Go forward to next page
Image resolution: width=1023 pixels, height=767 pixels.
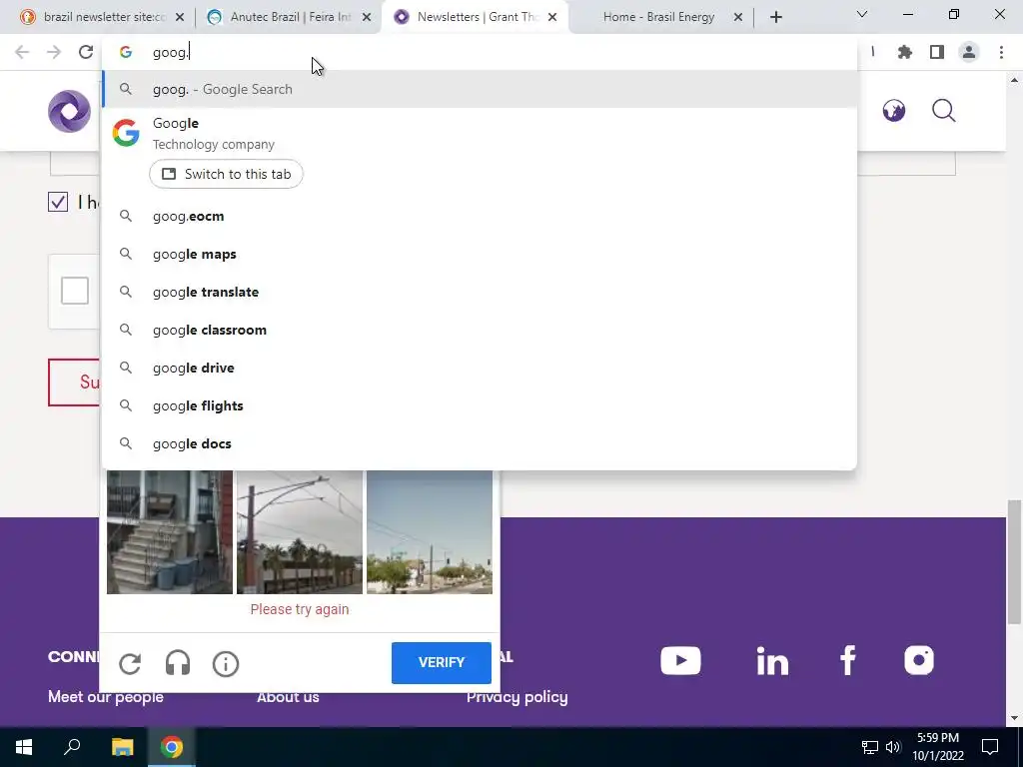pos(54,52)
